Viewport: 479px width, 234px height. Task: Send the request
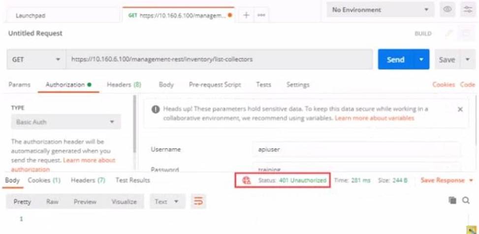click(x=396, y=59)
